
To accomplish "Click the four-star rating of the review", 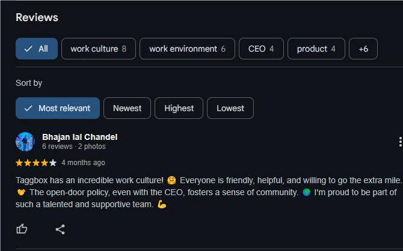I will click(x=36, y=163).
